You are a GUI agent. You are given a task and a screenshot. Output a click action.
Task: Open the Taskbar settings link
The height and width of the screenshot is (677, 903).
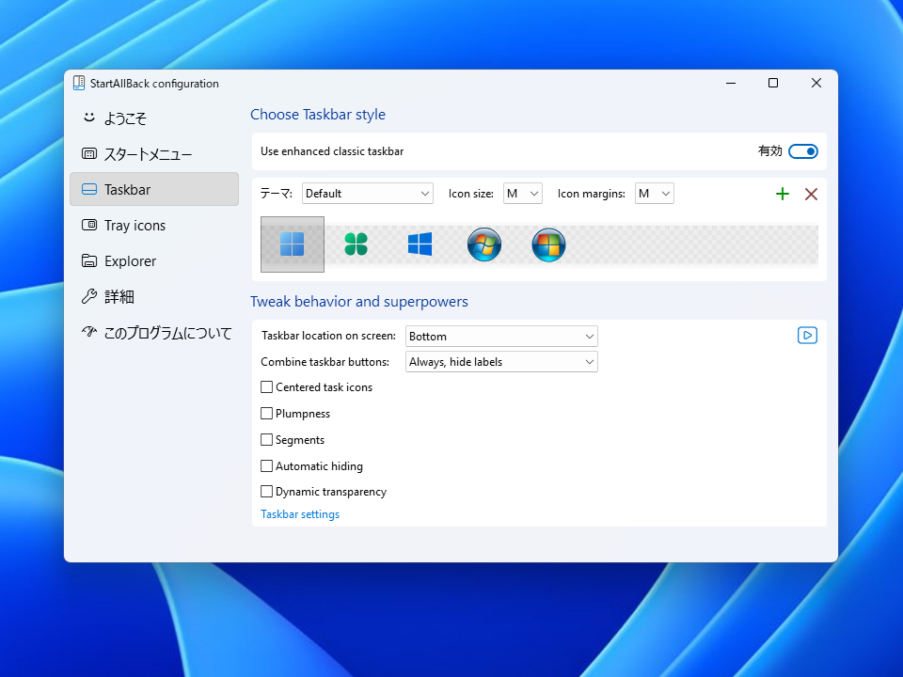coord(300,514)
